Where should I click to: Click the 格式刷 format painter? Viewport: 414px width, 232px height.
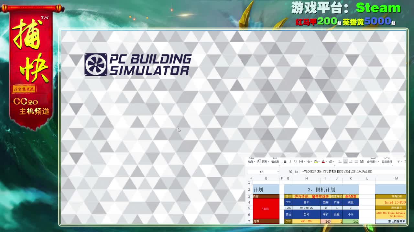pyautogui.click(x=275, y=161)
